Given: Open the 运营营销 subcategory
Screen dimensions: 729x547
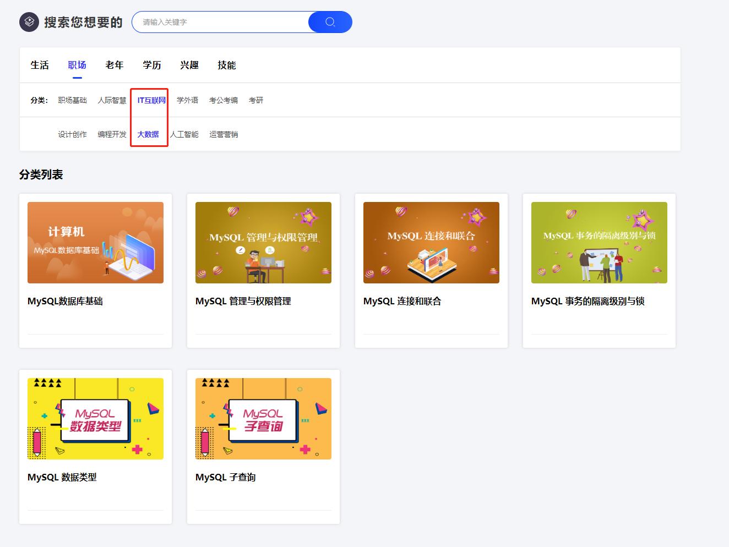Looking at the screenshot, I should click(x=224, y=134).
